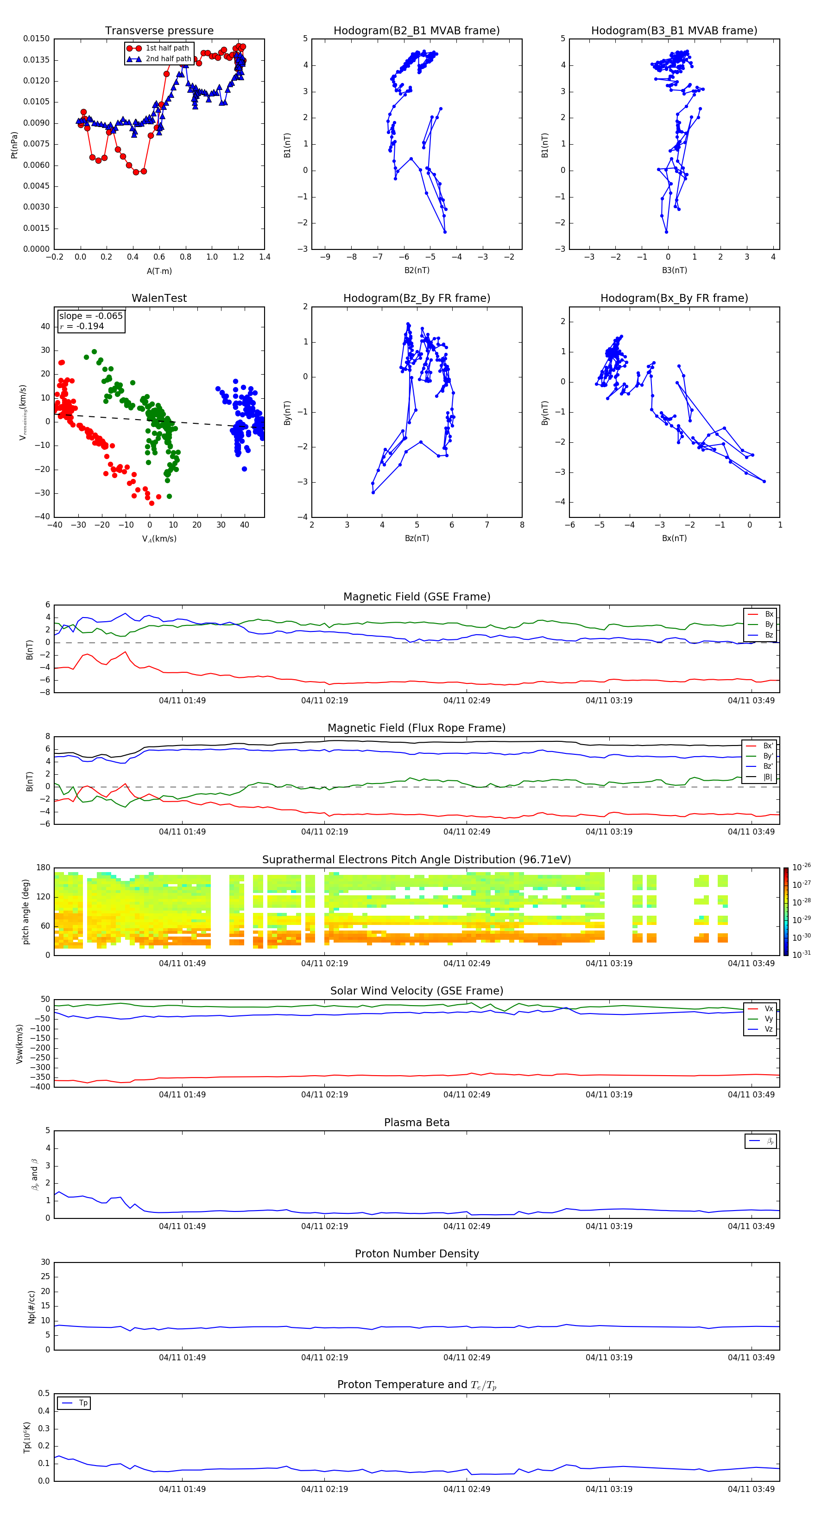Click 'By' legend entry in GSE field plot
The image size is (834, 1530).
760,624
